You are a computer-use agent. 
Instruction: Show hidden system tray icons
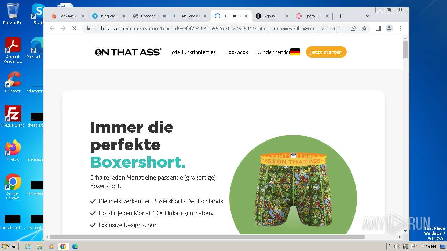(390, 246)
